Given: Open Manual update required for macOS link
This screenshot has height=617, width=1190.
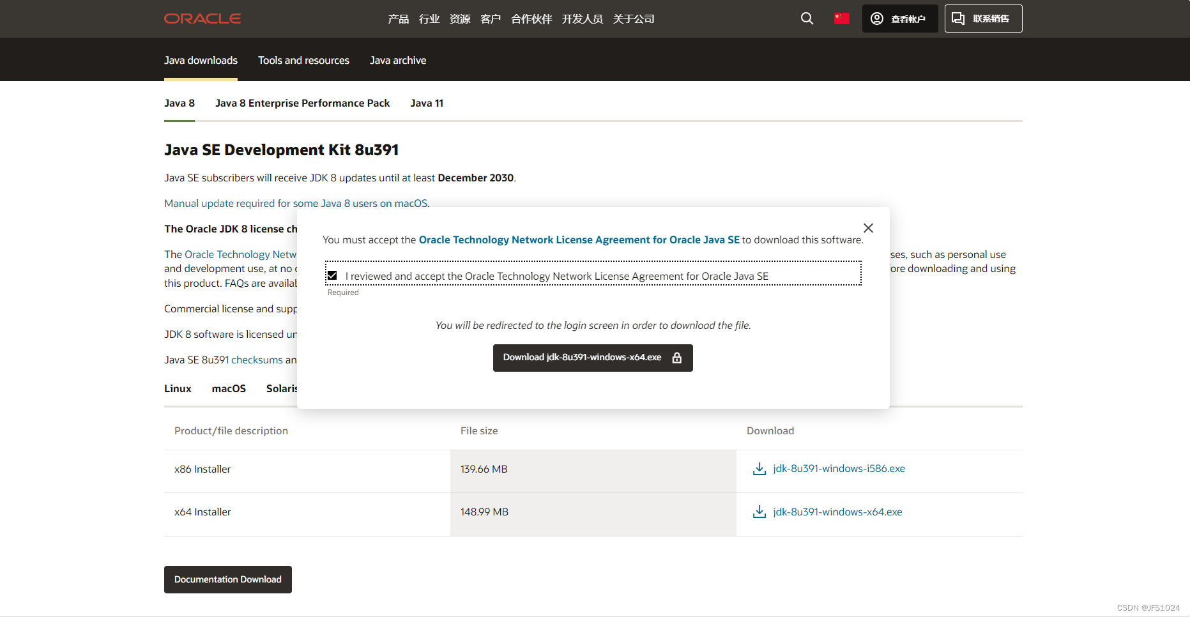Looking at the screenshot, I should point(297,203).
